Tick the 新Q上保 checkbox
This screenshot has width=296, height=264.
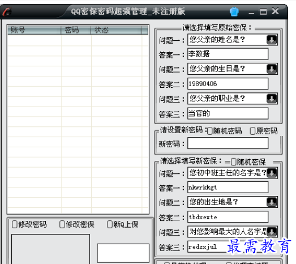[110, 224]
